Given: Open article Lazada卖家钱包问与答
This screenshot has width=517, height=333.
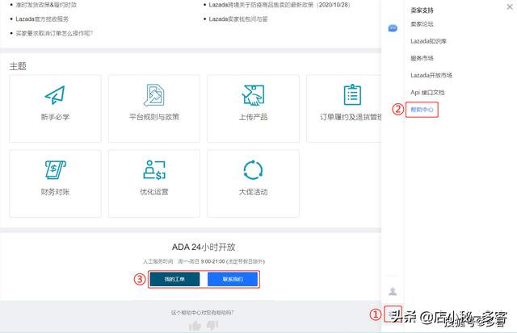Looking at the screenshot, I should (238, 19).
